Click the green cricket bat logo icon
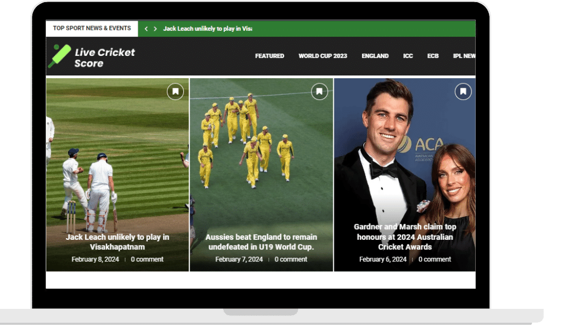This screenshot has height=328, width=574. [x=59, y=56]
